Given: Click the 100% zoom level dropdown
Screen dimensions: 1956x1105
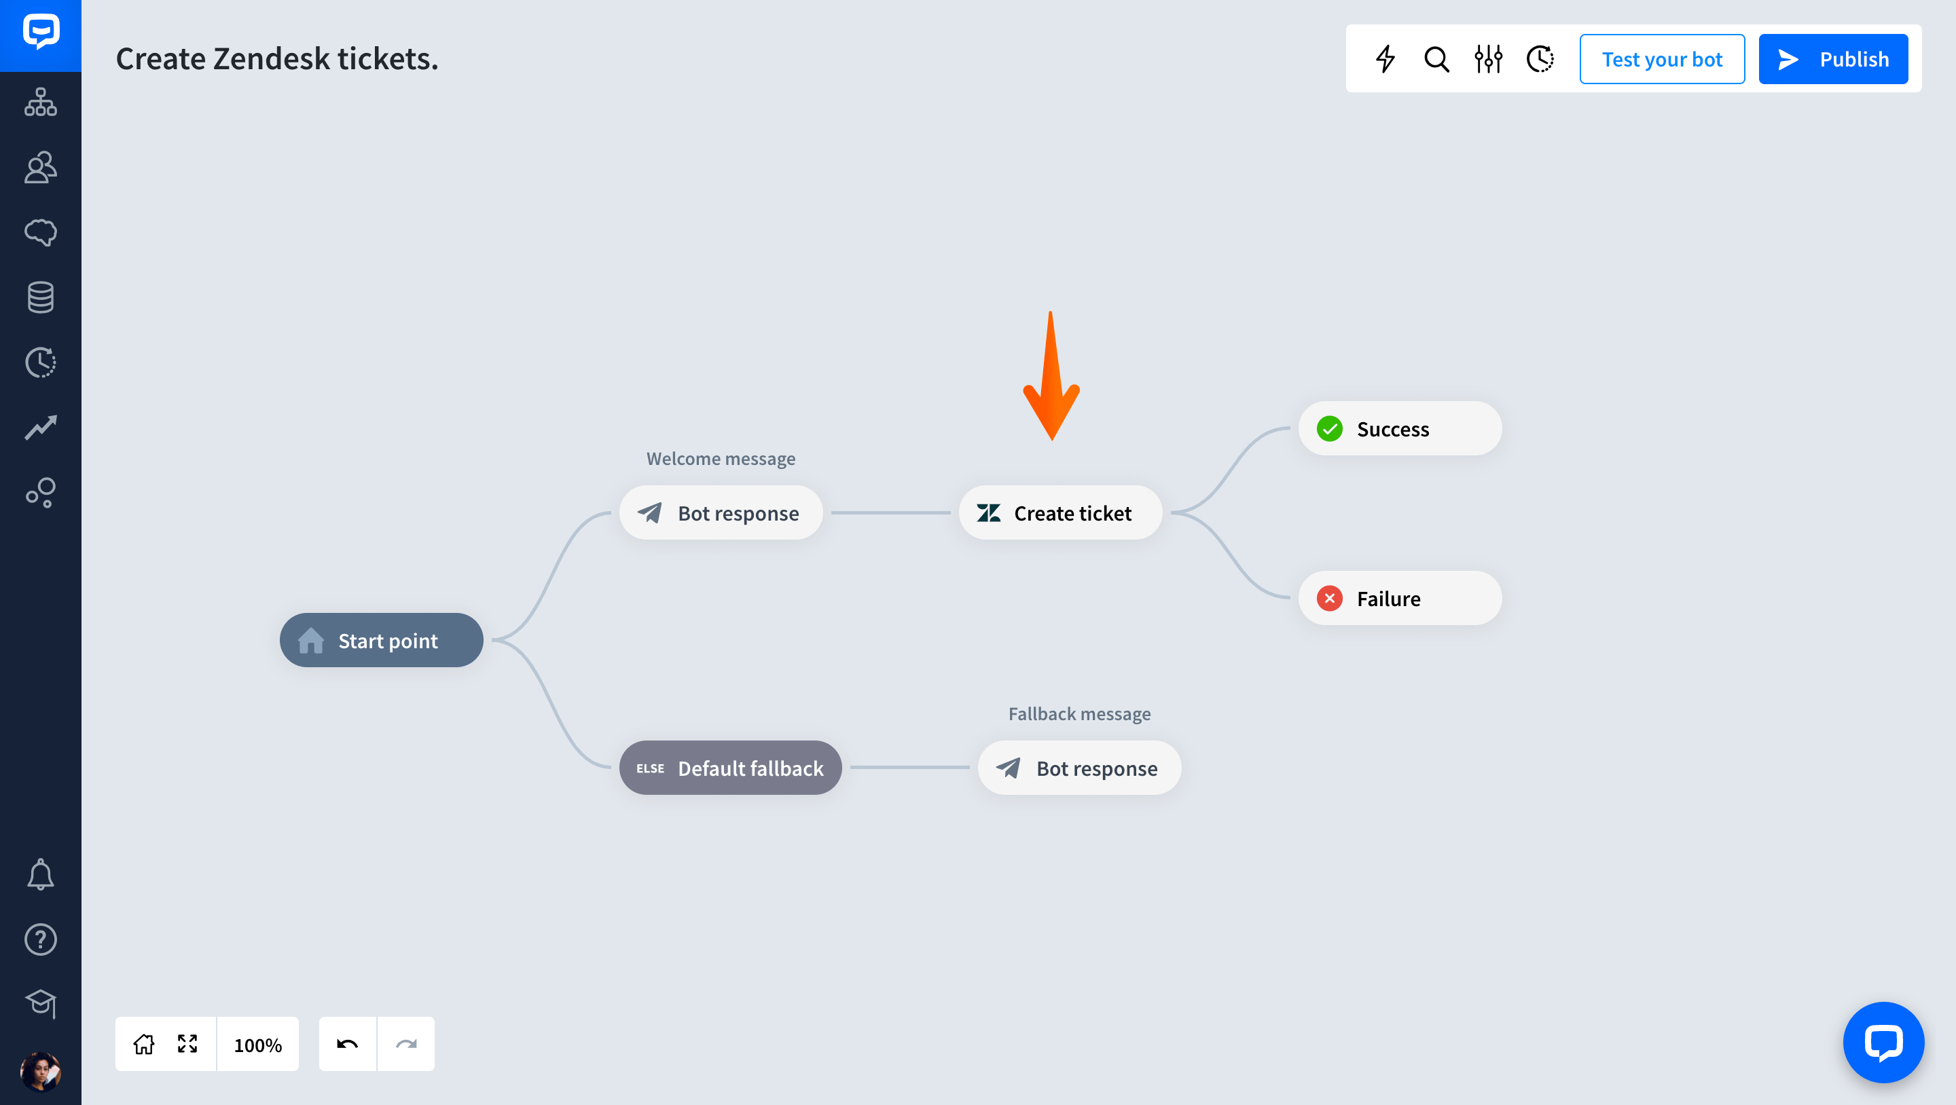Looking at the screenshot, I should (258, 1045).
